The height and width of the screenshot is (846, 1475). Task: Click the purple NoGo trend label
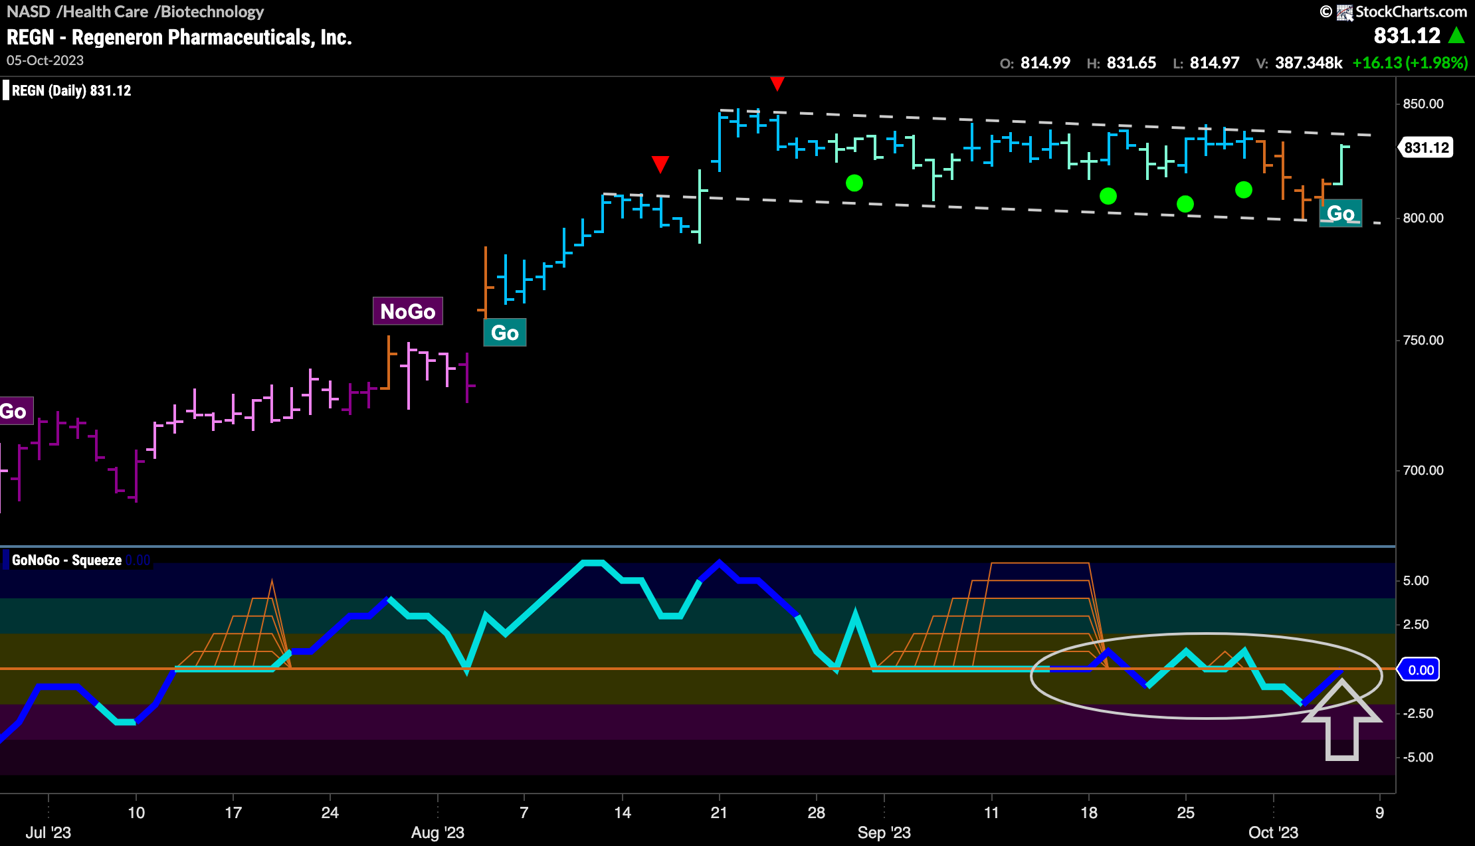coord(408,311)
